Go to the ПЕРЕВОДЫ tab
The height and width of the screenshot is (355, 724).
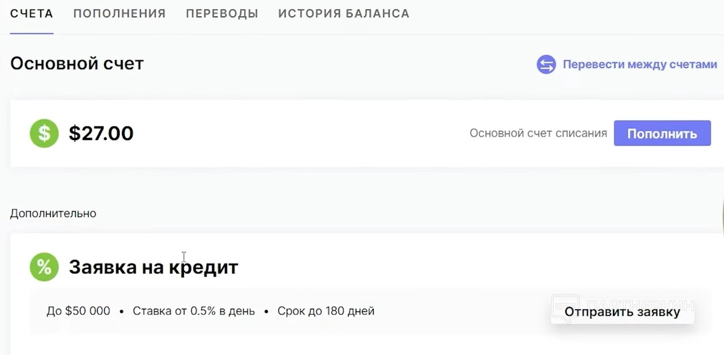[x=222, y=13]
